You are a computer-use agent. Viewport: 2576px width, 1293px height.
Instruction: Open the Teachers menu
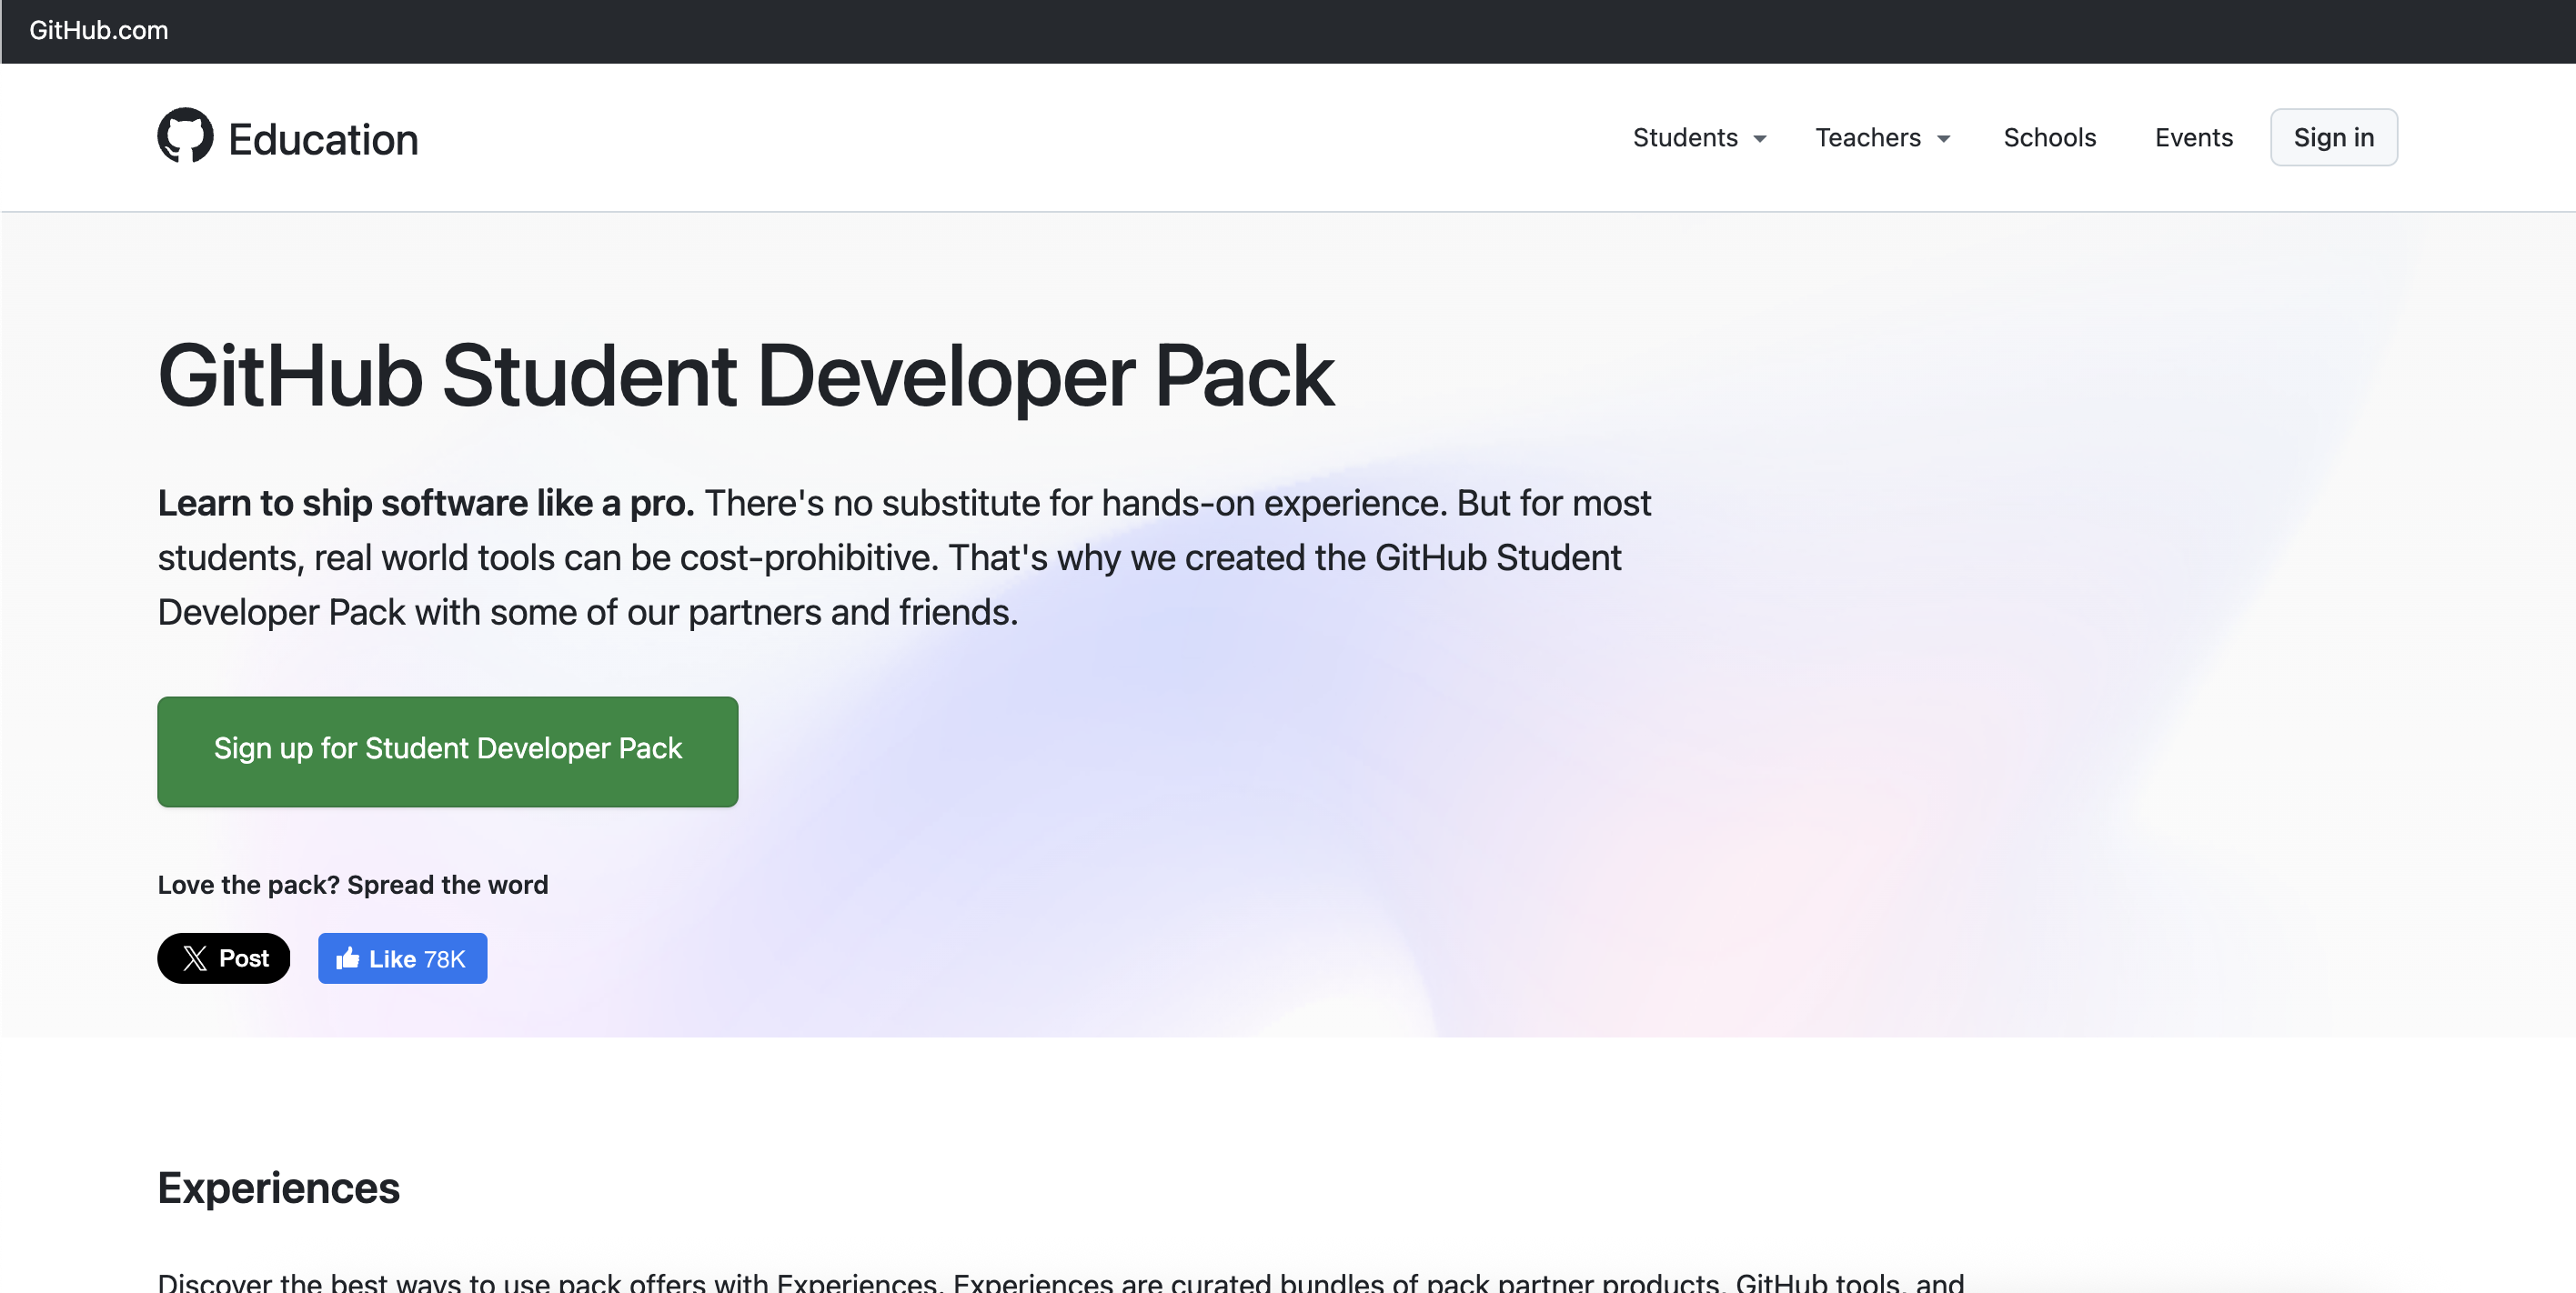tap(1867, 137)
